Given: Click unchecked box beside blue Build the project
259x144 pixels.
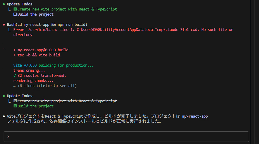Looking at the screenshot, I should pyautogui.click(x=15, y=14).
